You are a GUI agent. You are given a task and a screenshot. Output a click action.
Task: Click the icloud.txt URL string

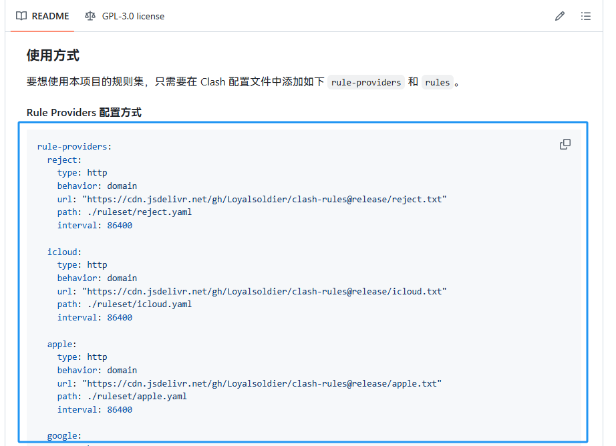pyautogui.click(x=264, y=291)
